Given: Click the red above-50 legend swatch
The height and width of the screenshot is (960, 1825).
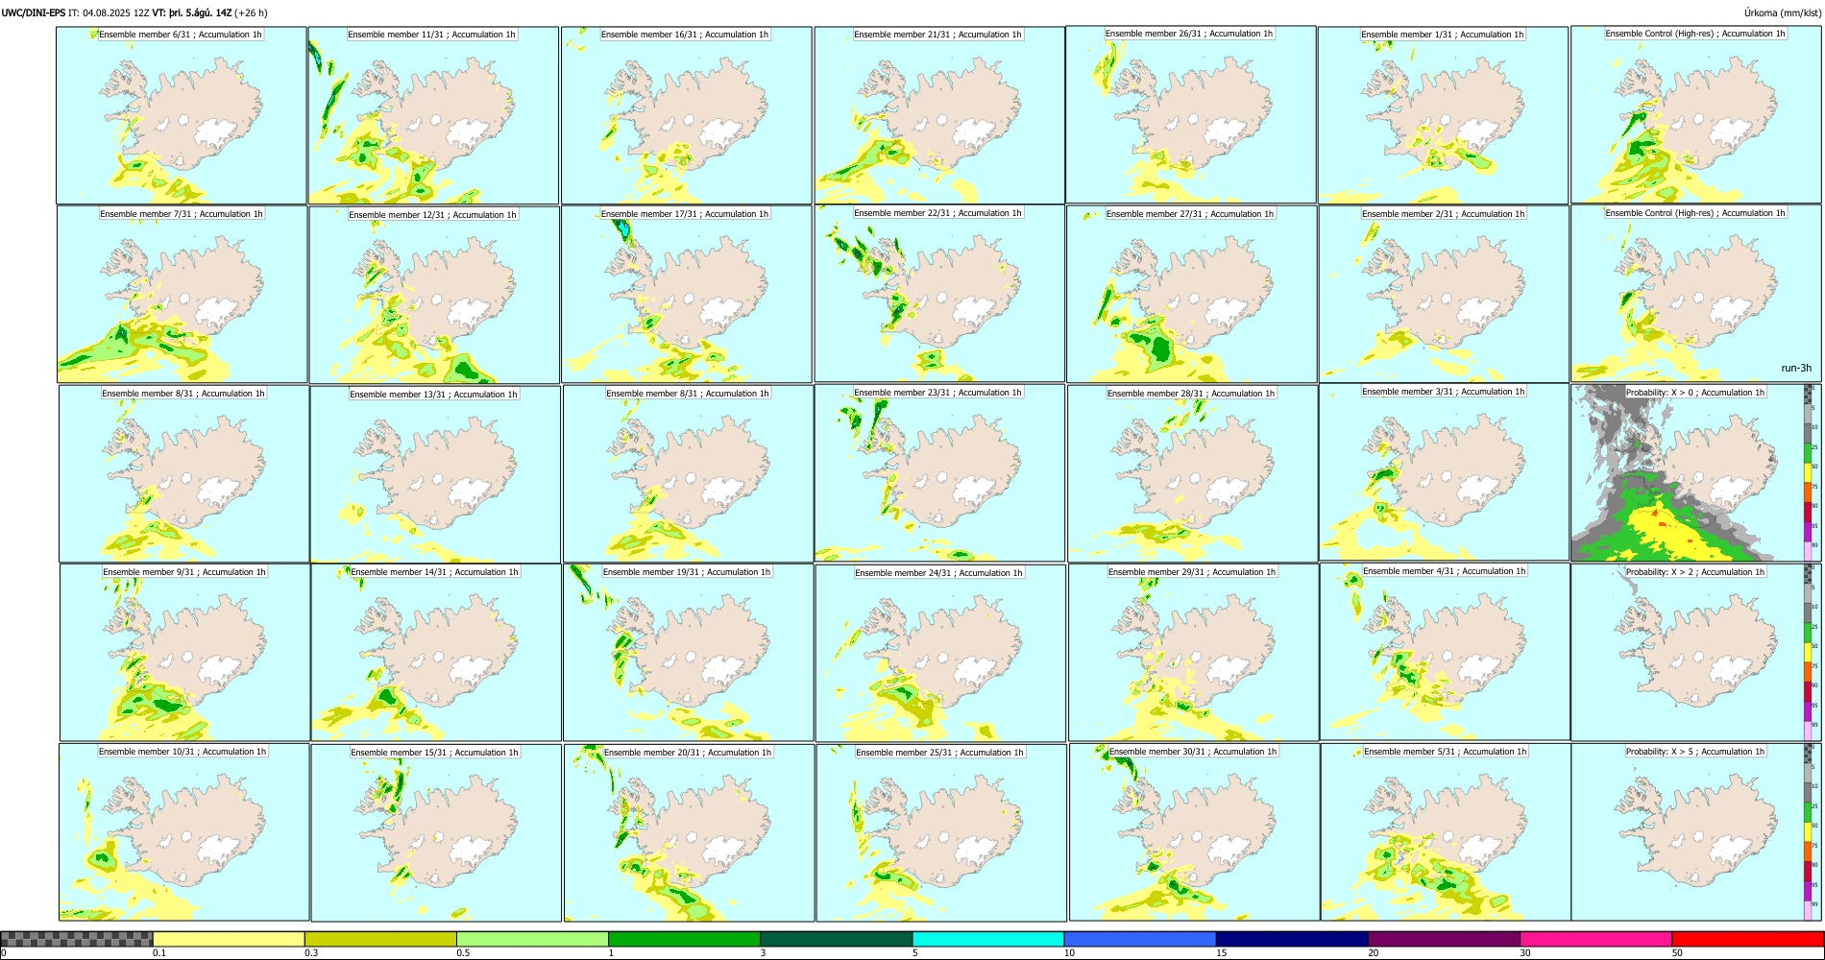Looking at the screenshot, I should (x=1747, y=939).
